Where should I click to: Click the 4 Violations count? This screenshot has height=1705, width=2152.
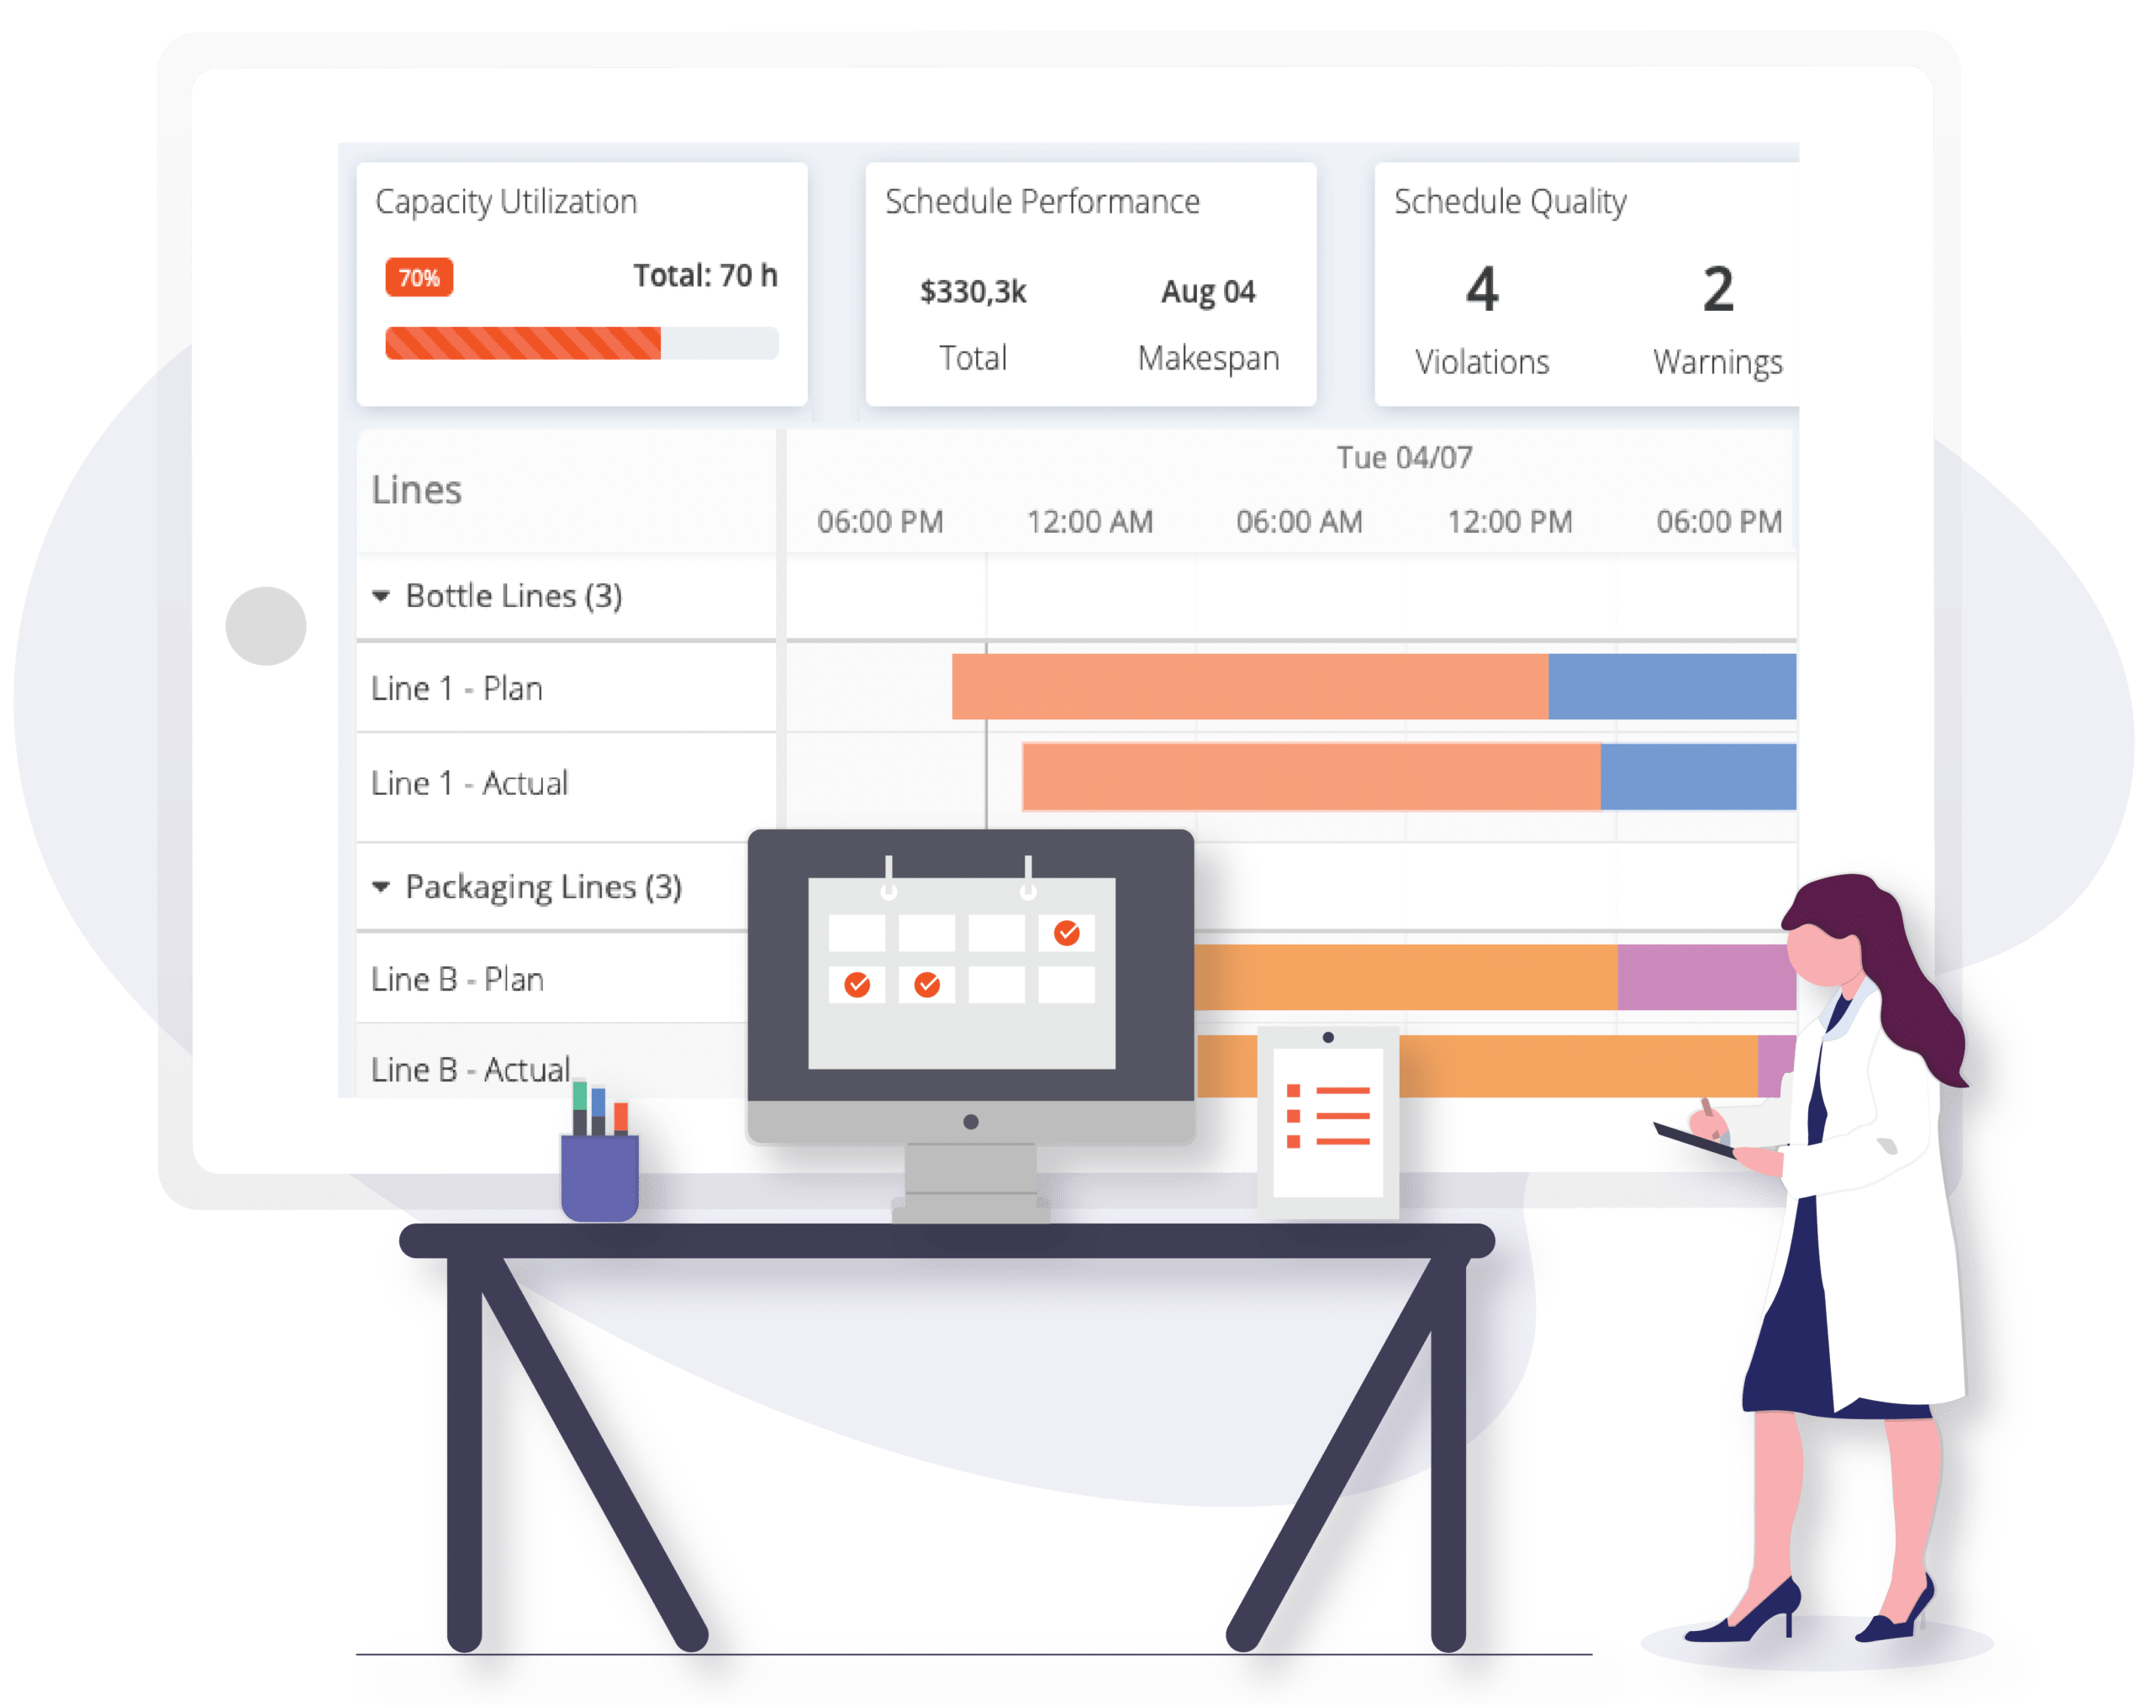pyautogui.click(x=1482, y=289)
